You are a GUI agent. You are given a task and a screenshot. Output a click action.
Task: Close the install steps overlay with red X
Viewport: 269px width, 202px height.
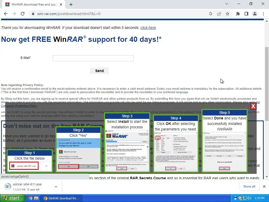point(253,106)
